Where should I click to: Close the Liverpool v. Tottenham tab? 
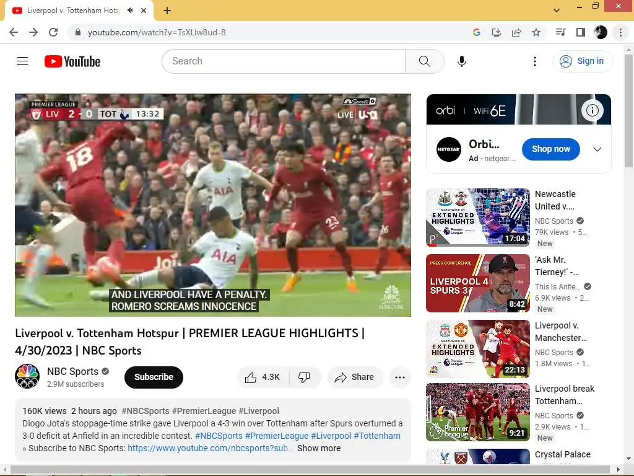144,11
